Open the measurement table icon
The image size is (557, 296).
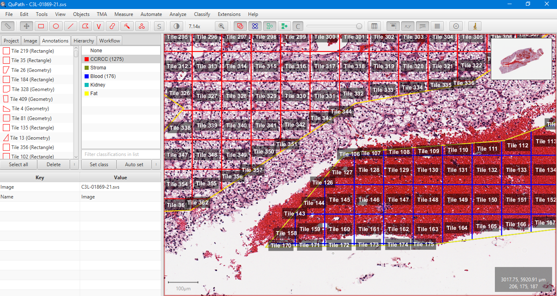[374, 26]
